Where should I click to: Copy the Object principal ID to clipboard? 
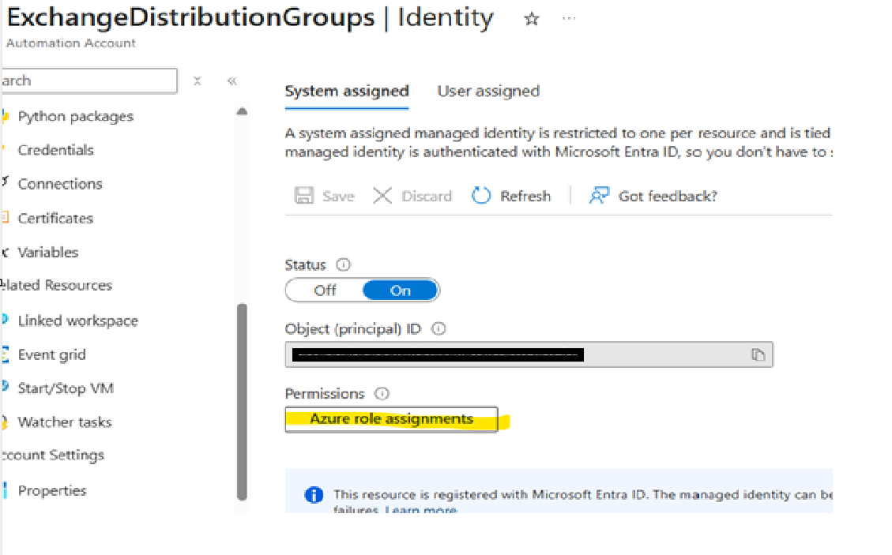tap(758, 354)
